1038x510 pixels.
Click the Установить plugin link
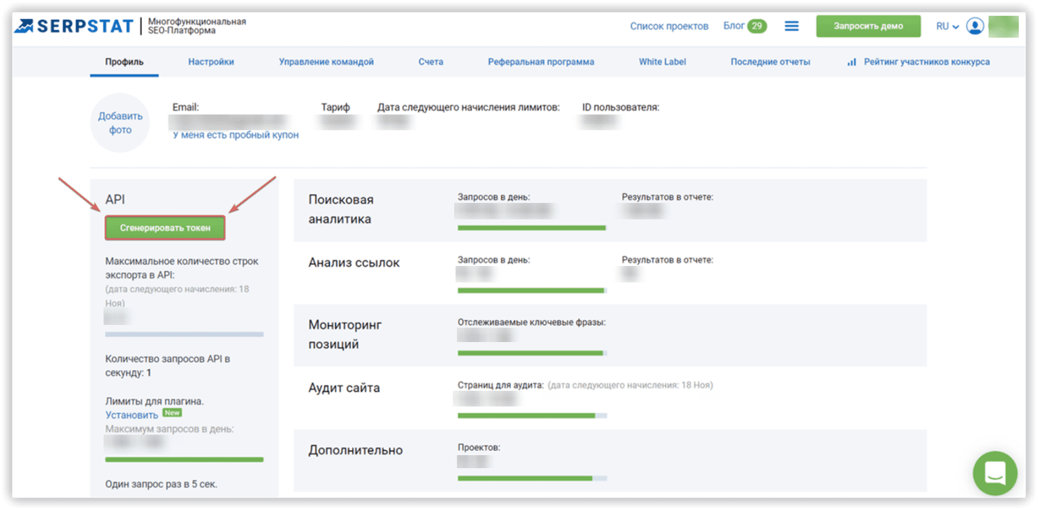point(132,415)
